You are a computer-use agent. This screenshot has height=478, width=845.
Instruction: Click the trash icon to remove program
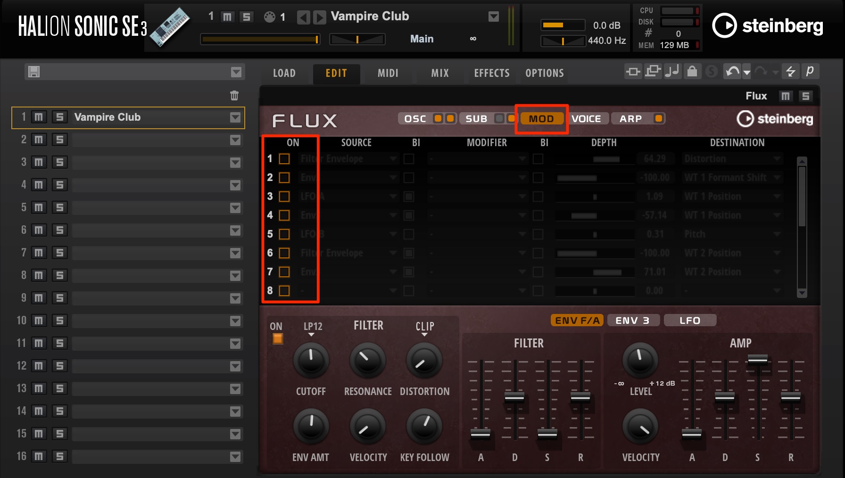pos(234,96)
